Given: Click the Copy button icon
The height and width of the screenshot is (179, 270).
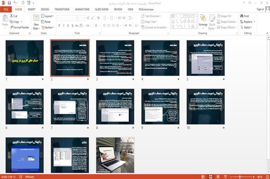Looking at the screenshot, I should (x=11, y=22).
